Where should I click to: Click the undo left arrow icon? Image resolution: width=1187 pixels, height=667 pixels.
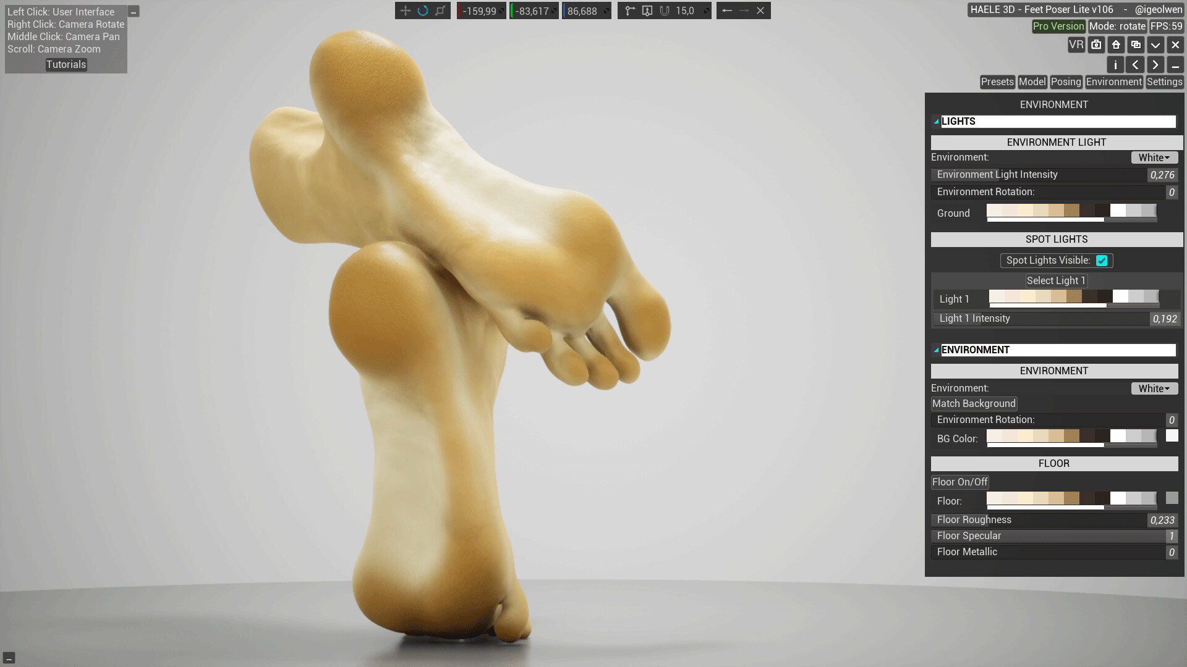727,10
